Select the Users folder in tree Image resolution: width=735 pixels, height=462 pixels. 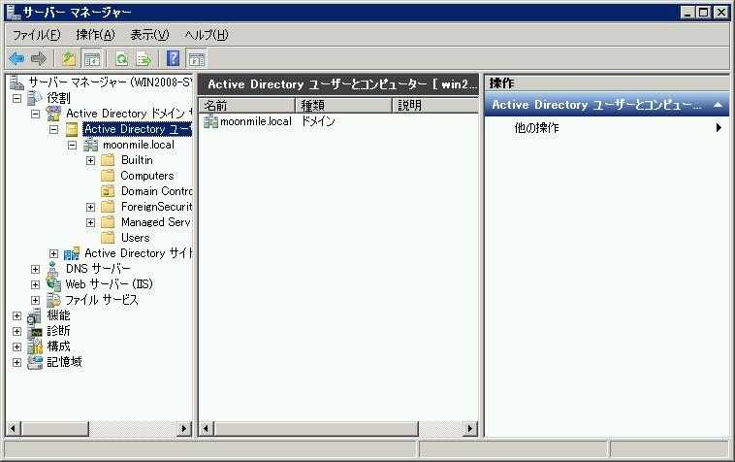[x=135, y=238]
